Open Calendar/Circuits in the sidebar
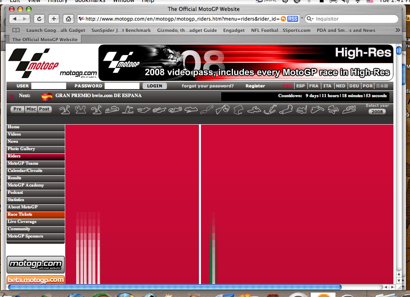Viewport: 410px width, 297px height. pos(36,171)
